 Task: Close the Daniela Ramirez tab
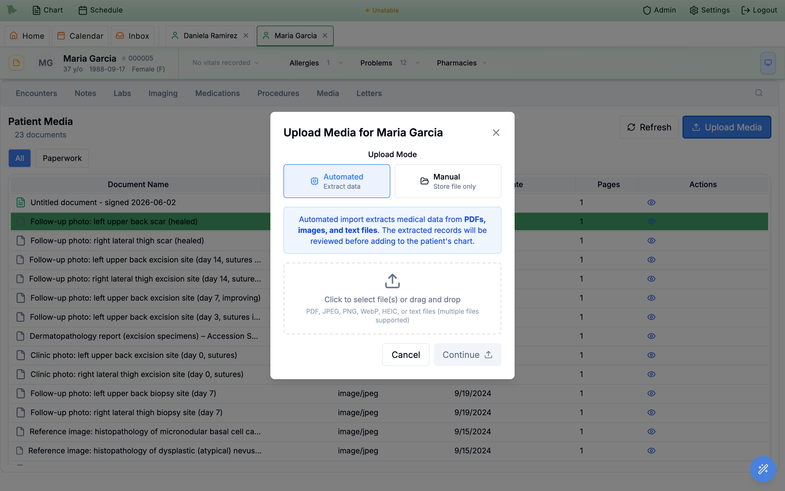pos(246,36)
